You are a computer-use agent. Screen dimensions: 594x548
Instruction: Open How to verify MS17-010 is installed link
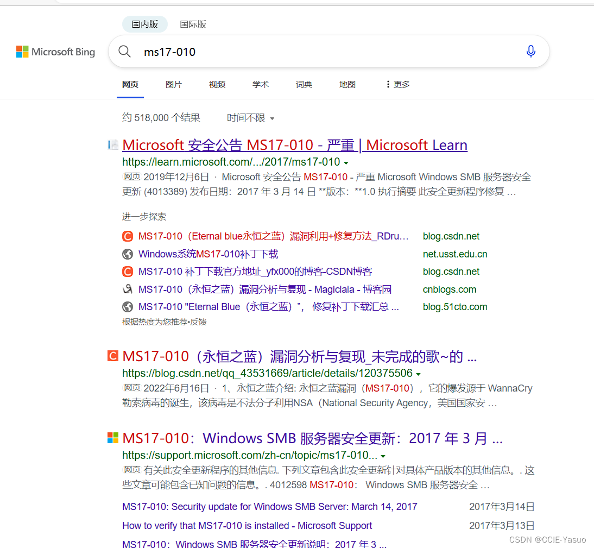pos(247,526)
